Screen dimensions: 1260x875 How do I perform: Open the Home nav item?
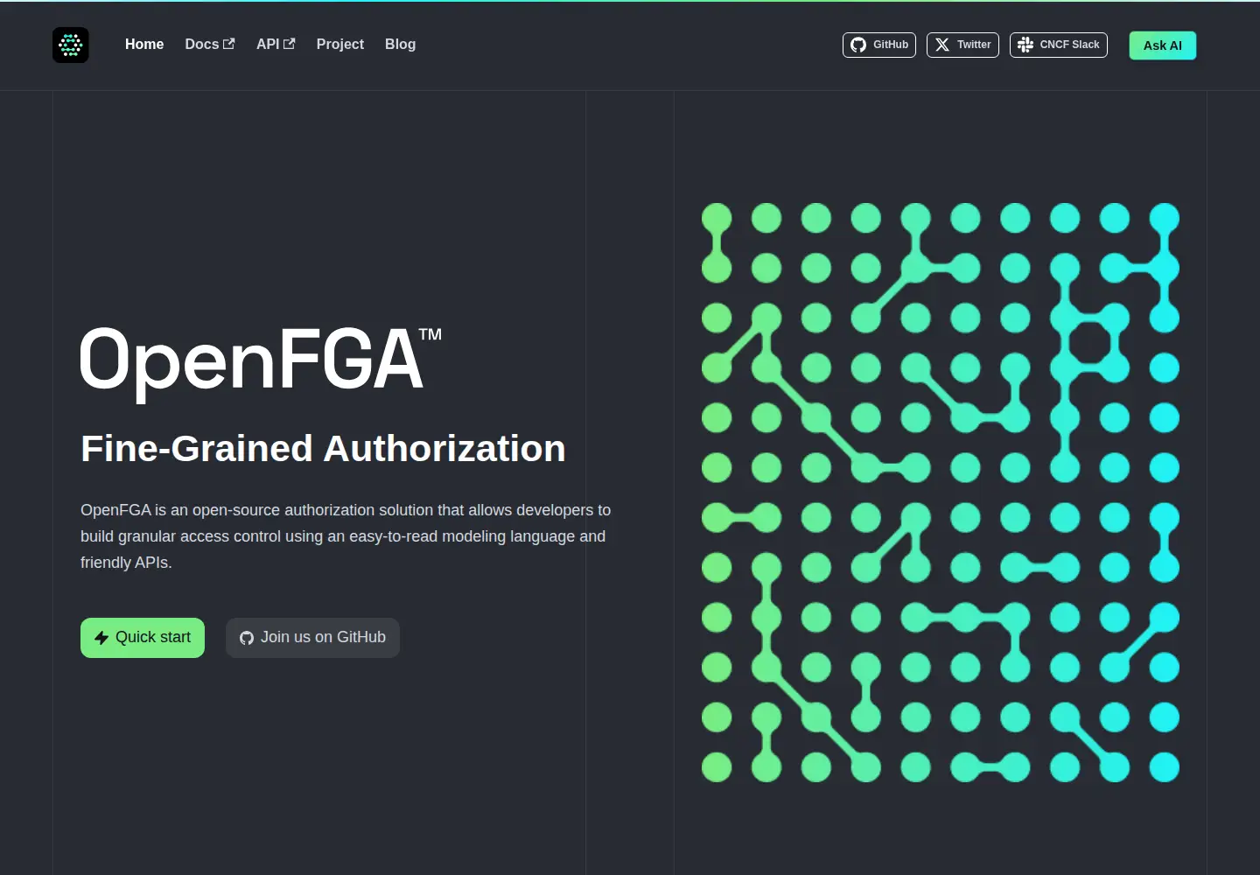click(144, 45)
